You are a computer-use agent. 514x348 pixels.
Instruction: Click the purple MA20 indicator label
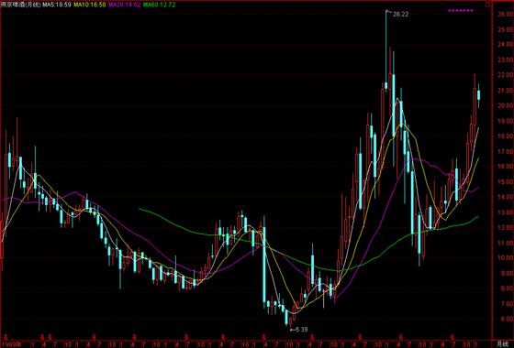(x=124, y=5)
